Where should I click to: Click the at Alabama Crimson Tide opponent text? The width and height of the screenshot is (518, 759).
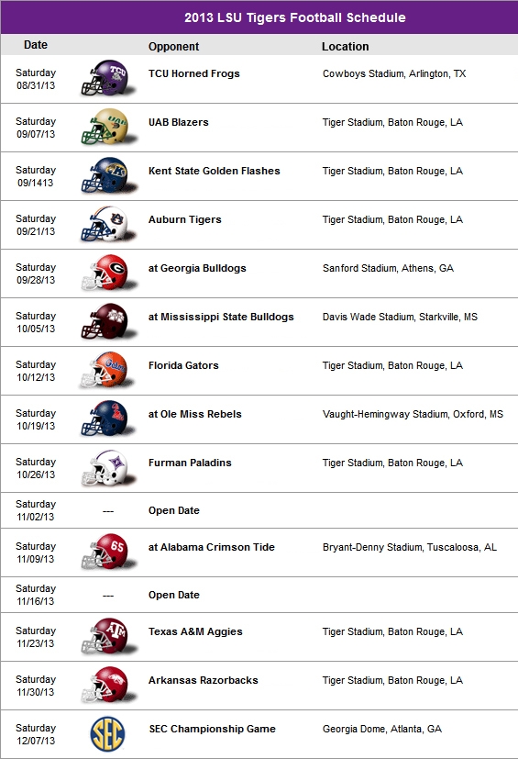[212, 547]
